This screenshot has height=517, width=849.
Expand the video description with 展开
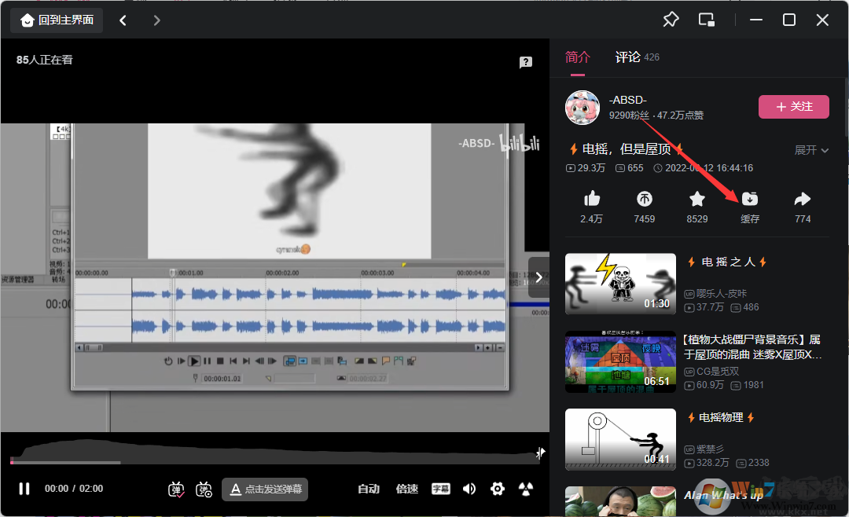tap(811, 150)
